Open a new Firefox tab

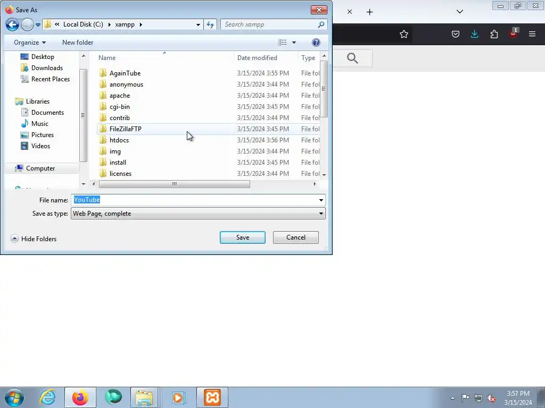369,12
